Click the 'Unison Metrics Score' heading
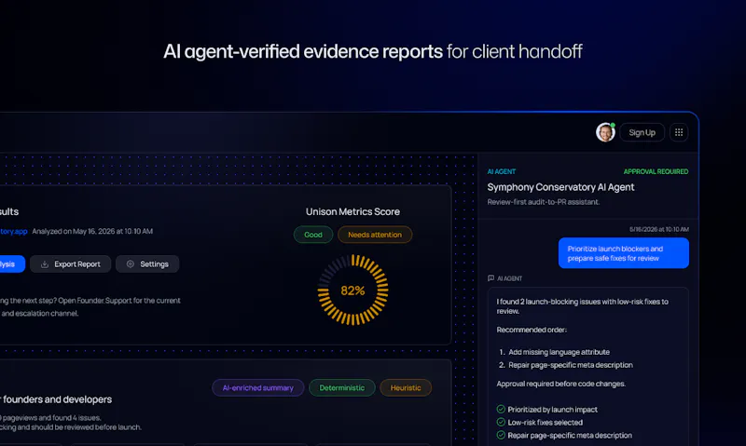Image resolution: width=746 pixels, height=446 pixels. (352, 212)
